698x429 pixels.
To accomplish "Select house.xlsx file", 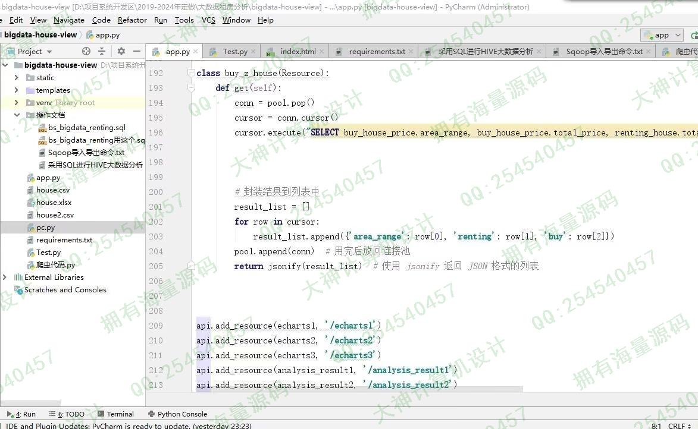I will pyautogui.click(x=49, y=202).
